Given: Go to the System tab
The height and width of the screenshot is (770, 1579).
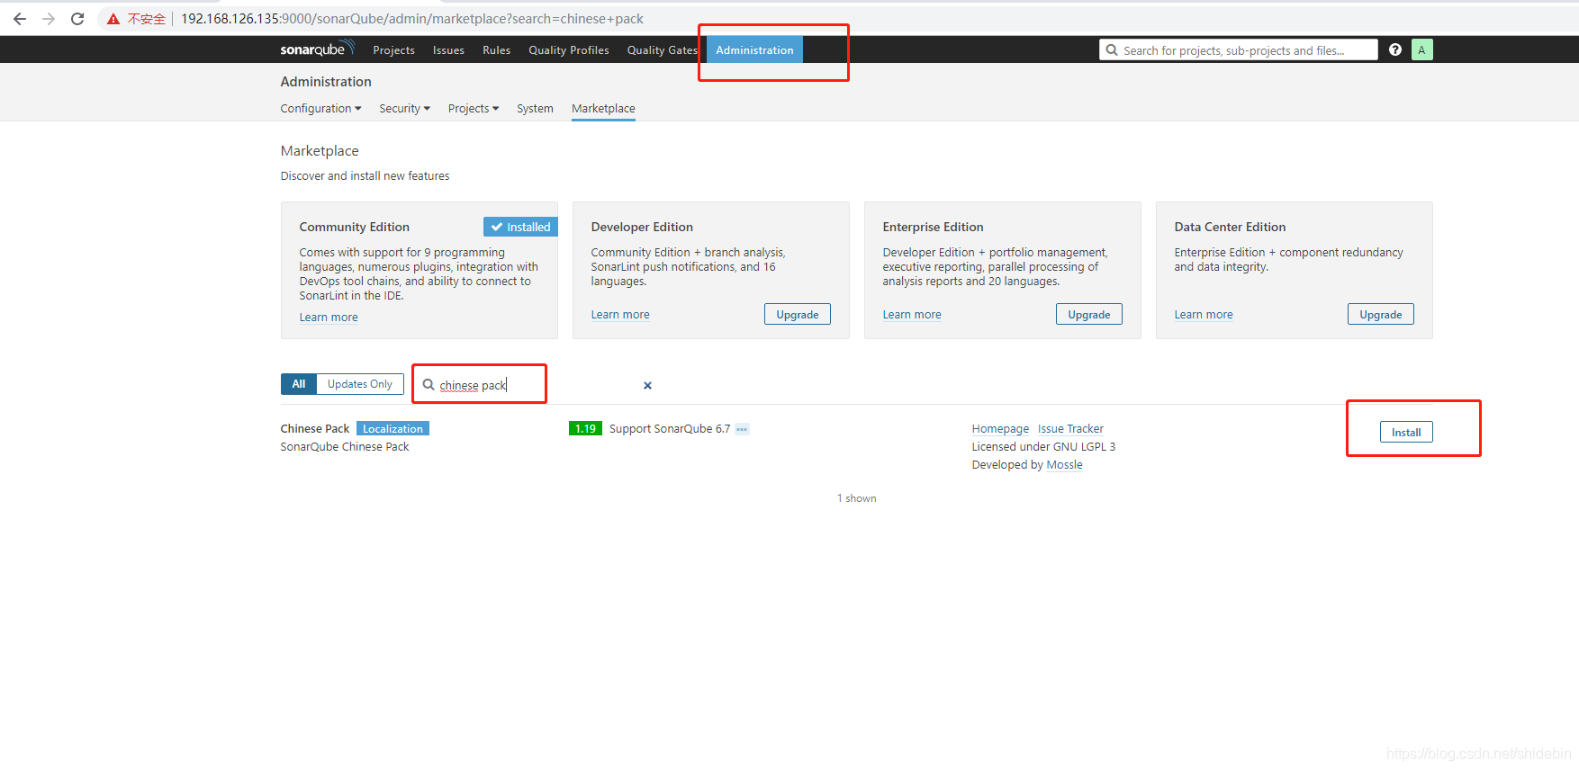Looking at the screenshot, I should 535,108.
